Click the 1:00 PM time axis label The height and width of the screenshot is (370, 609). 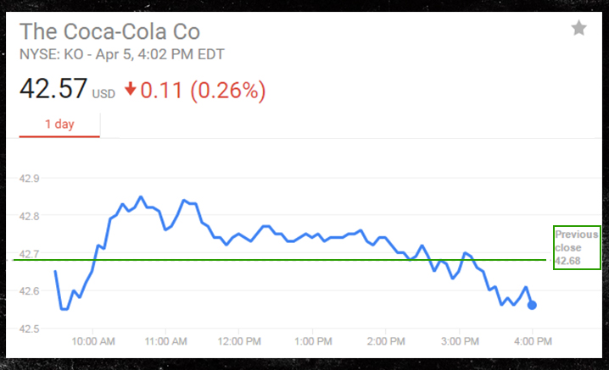click(312, 341)
